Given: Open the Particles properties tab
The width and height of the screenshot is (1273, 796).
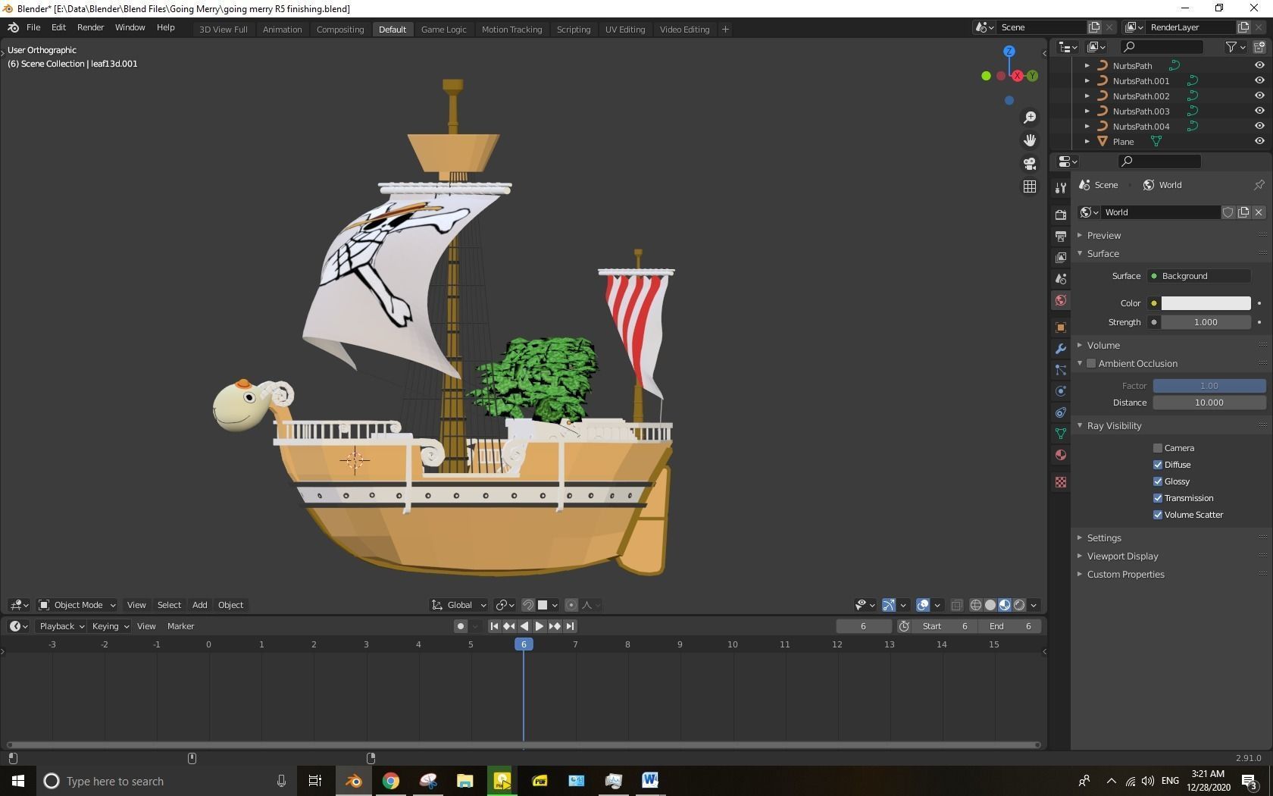Looking at the screenshot, I should point(1061,370).
